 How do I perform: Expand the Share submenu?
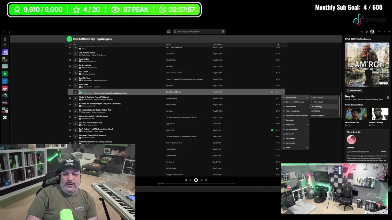[295, 148]
